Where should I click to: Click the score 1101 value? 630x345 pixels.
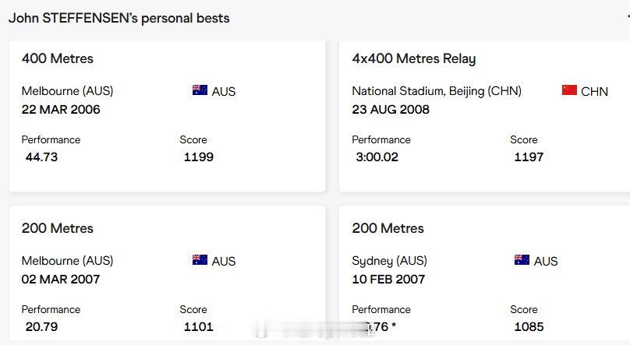pos(199,326)
